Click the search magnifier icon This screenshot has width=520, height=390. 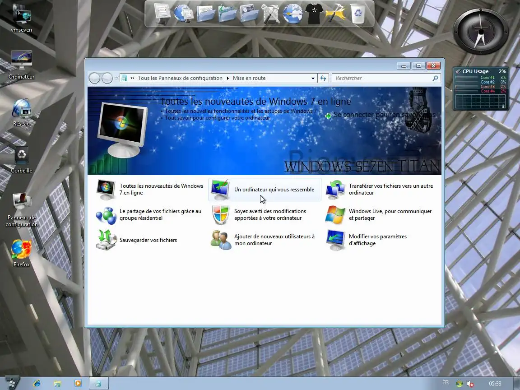point(435,78)
